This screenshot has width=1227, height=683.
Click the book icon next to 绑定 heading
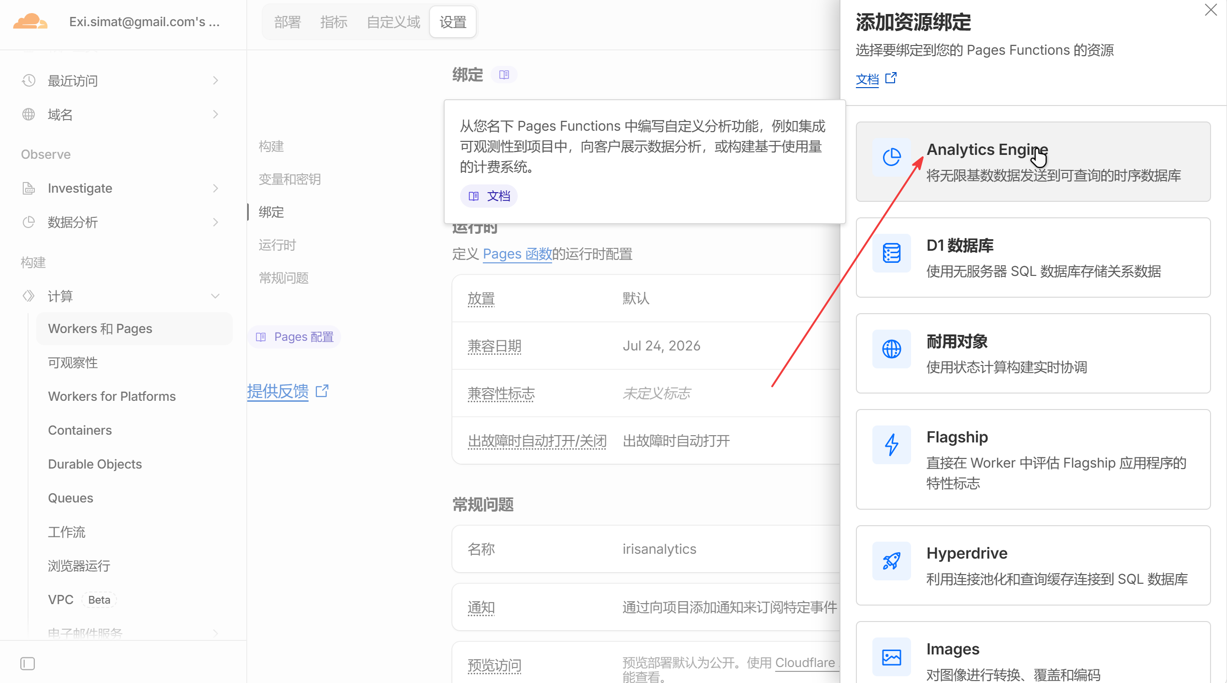pyautogui.click(x=504, y=75)
